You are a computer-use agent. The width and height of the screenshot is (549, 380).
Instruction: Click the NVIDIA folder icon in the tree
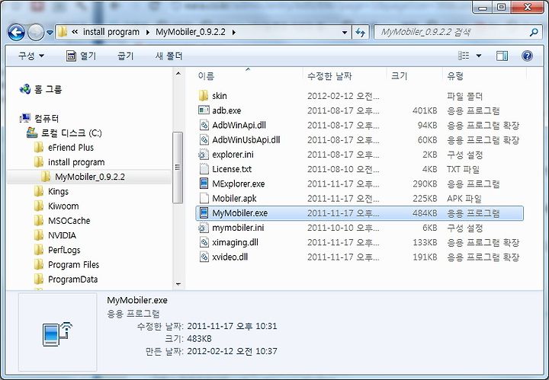(x=39, y=235)
